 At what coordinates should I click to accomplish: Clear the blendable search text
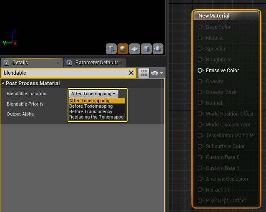coord(131,73)
